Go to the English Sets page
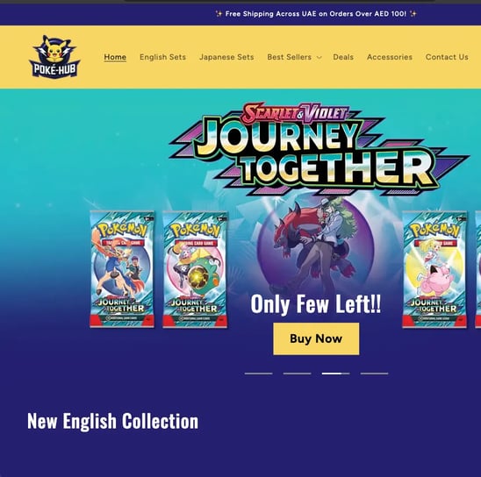This screenshot has width=481, height=477. click(162, 57)
